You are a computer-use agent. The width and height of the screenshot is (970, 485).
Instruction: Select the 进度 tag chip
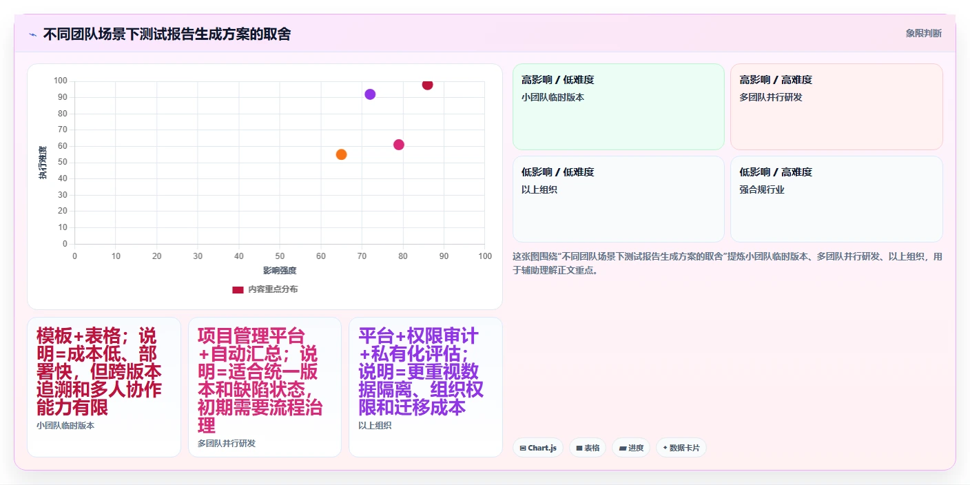tap(631, 448)
